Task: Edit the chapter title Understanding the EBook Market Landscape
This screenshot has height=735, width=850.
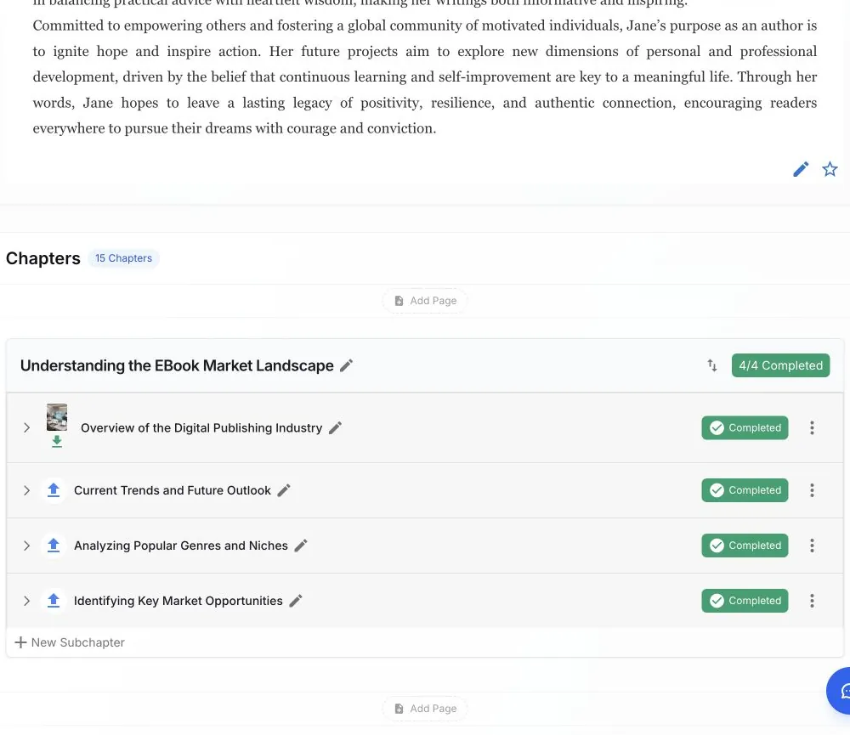Action: (347, 365)
